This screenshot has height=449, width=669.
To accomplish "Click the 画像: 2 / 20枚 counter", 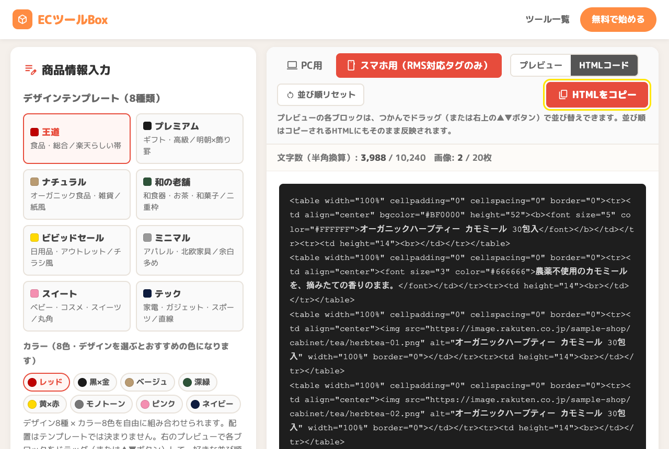I will (x=463, y=158).
